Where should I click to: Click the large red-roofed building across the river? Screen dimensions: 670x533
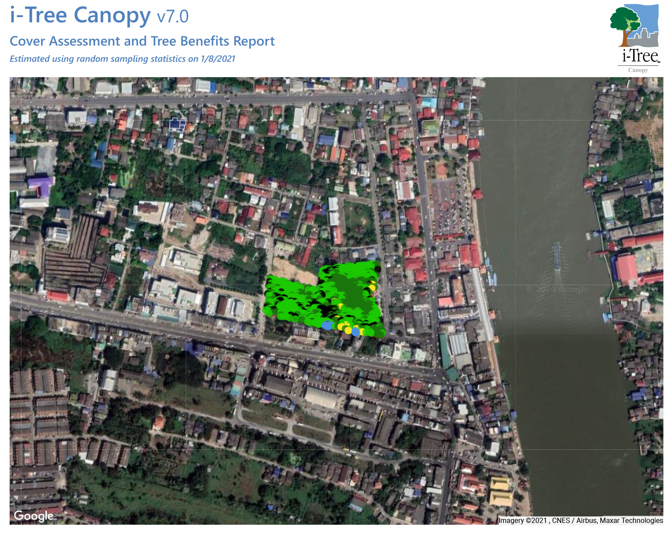pos(627,268)
